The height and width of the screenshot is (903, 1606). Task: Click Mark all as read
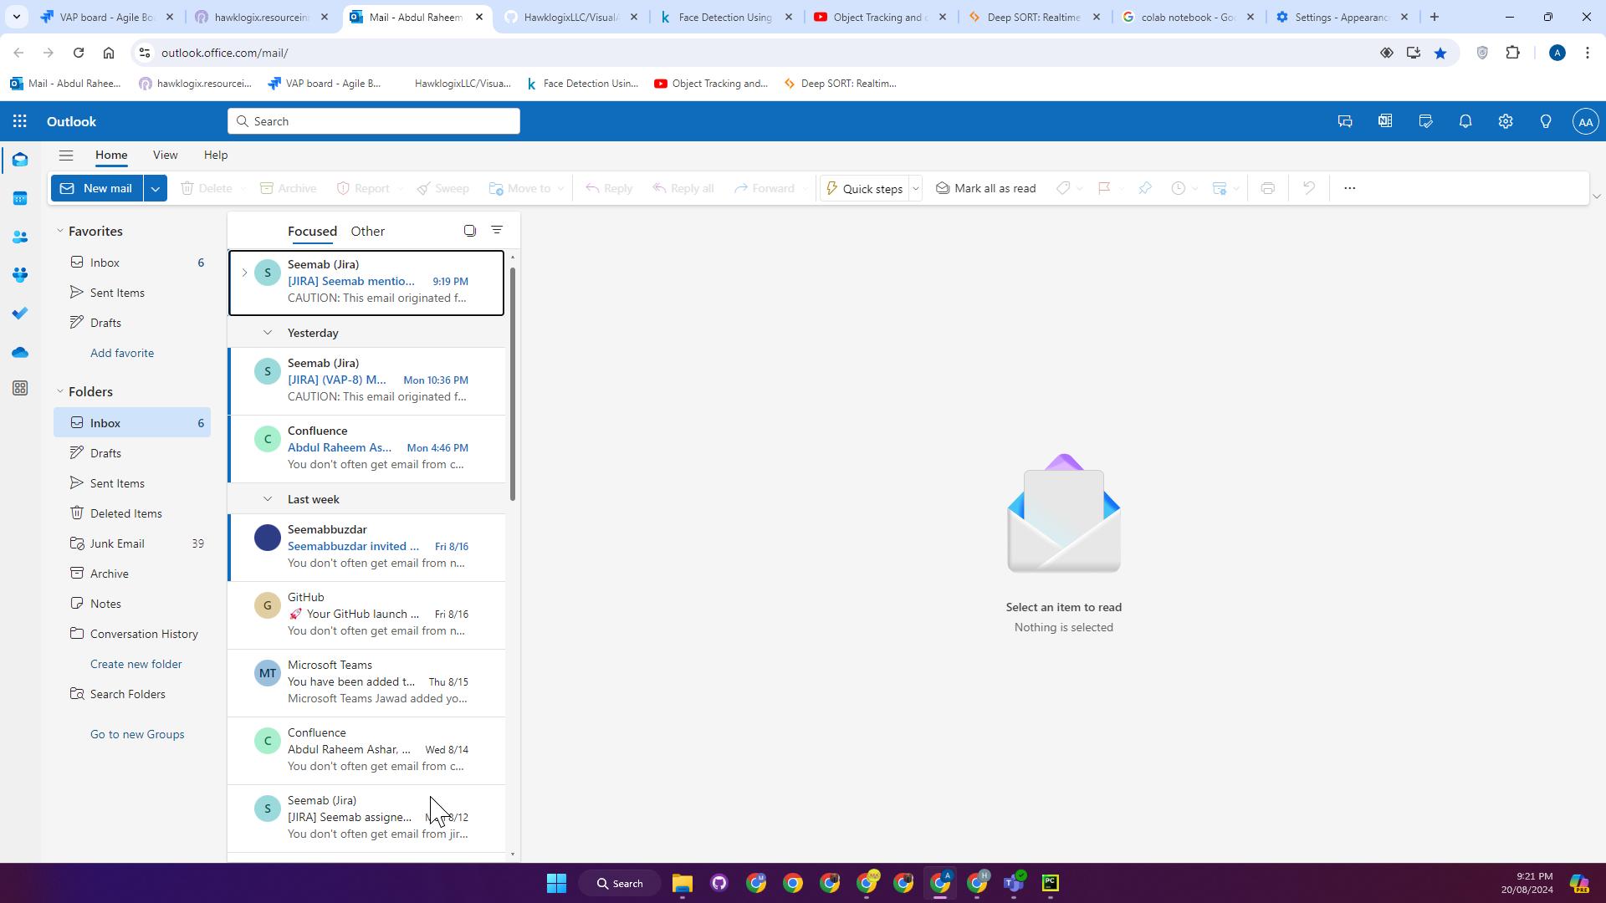point(985,188)
